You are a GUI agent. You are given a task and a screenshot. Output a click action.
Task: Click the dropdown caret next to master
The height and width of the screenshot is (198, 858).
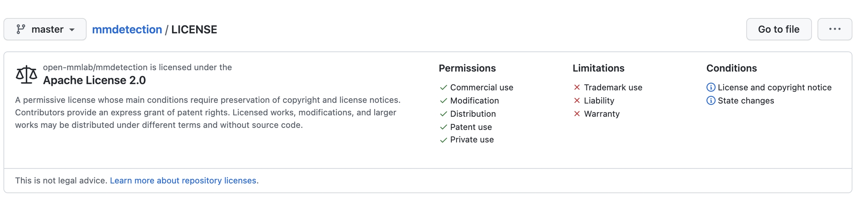(x=72, y=30)
